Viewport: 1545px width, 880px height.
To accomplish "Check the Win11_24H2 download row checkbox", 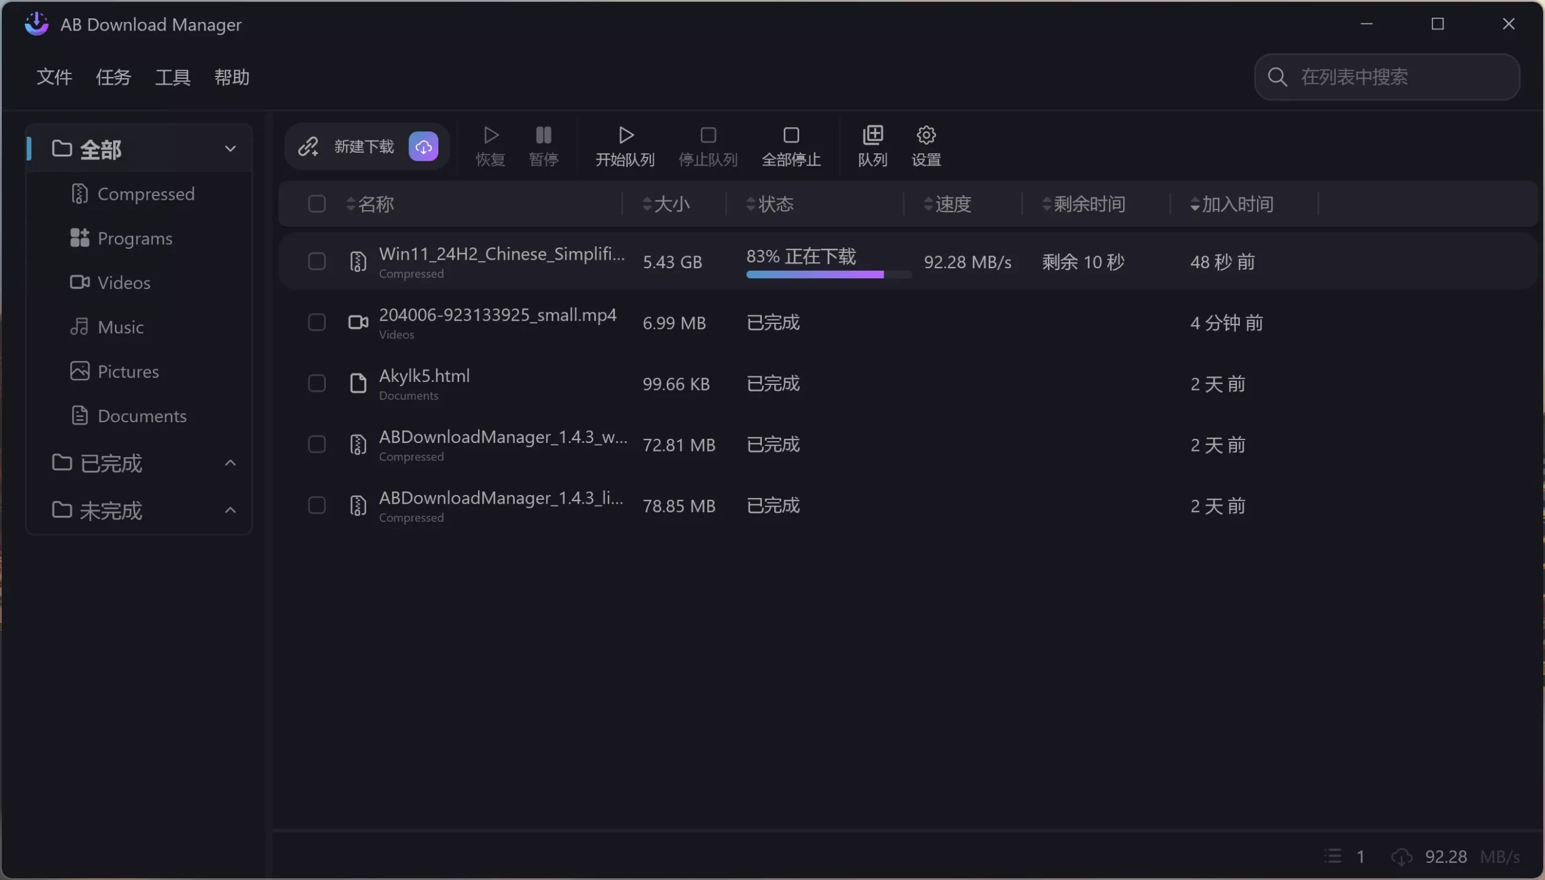I will pyautogui.click(x=316, y=262).
